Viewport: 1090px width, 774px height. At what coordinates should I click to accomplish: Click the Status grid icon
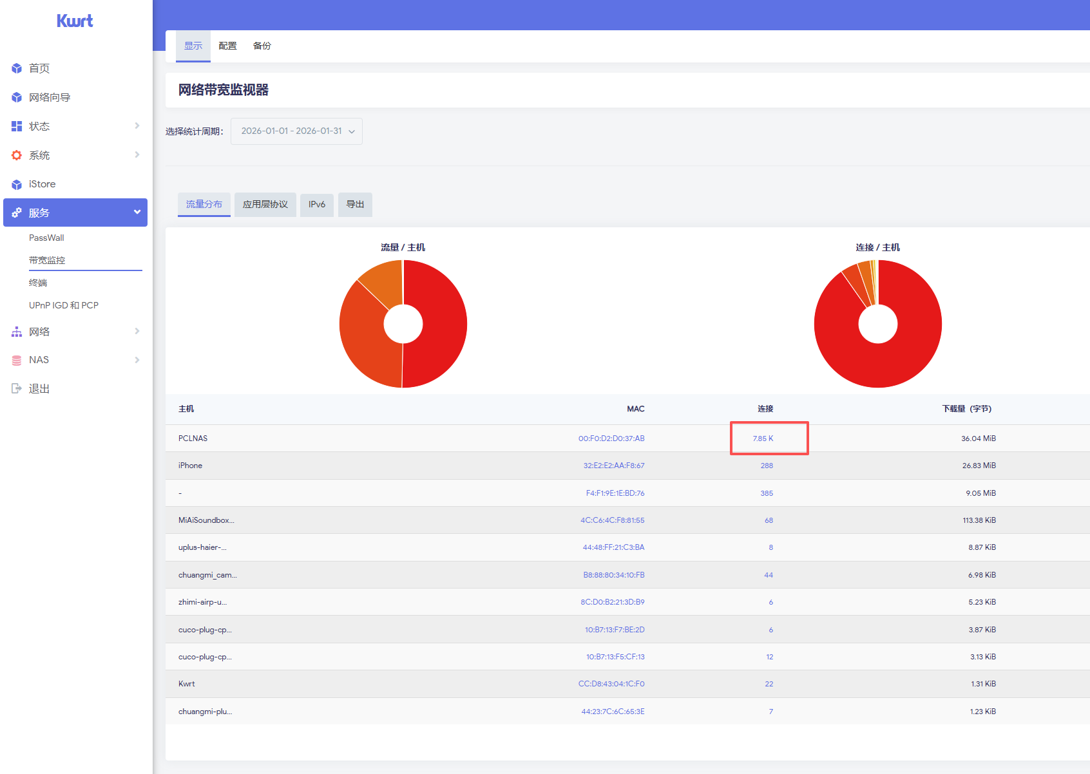pos(17,126)
